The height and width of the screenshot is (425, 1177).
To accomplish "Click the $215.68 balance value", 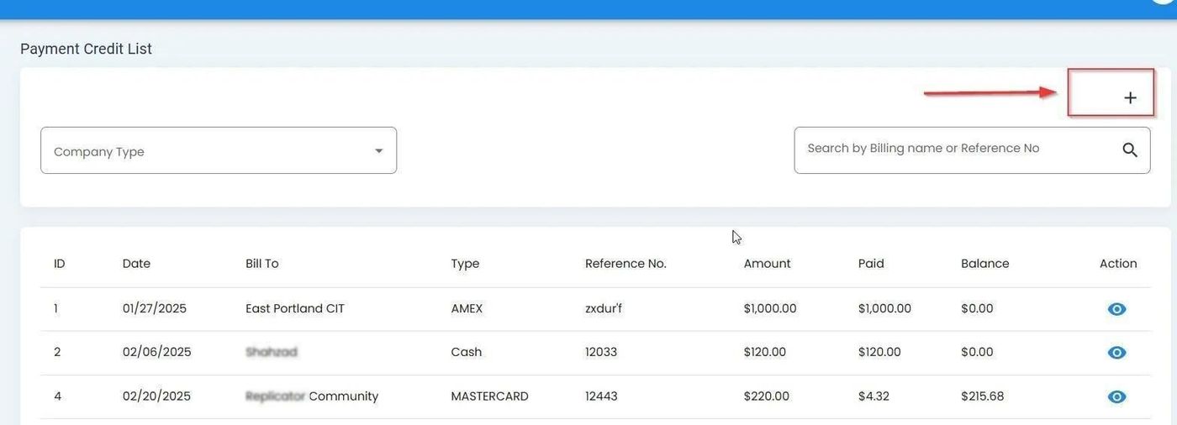I will pyautogui.click(x=982, y=396).
